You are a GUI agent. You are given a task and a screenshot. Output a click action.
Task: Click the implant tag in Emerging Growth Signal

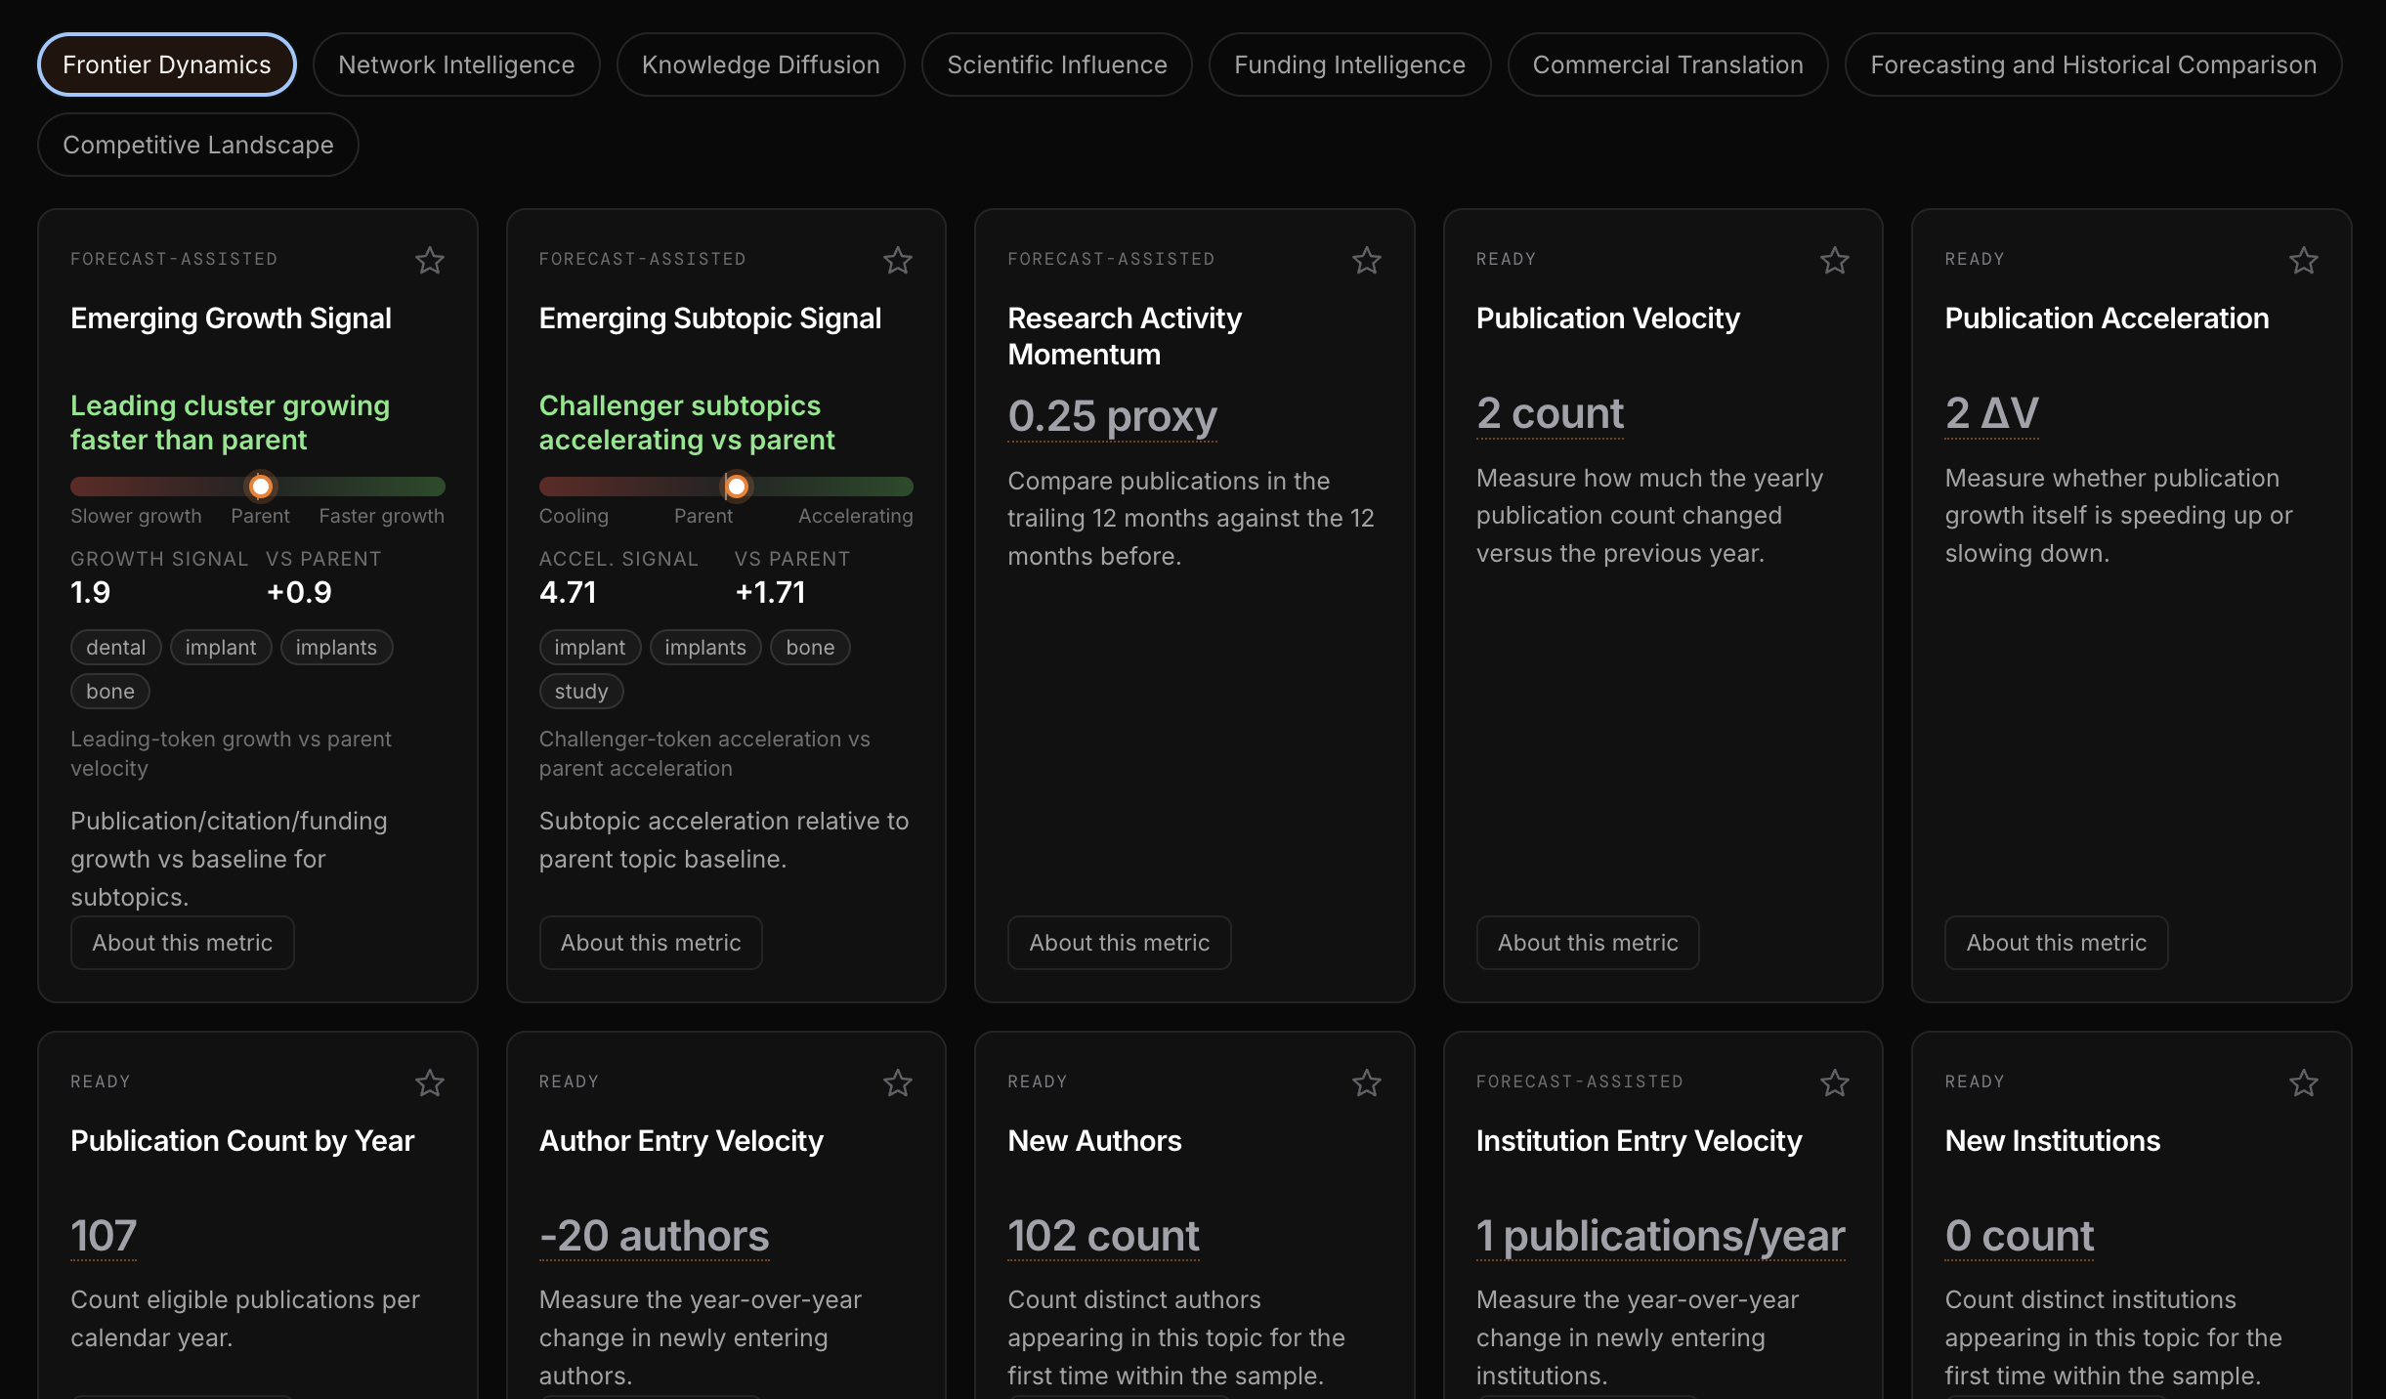click(x=221, y=648)
